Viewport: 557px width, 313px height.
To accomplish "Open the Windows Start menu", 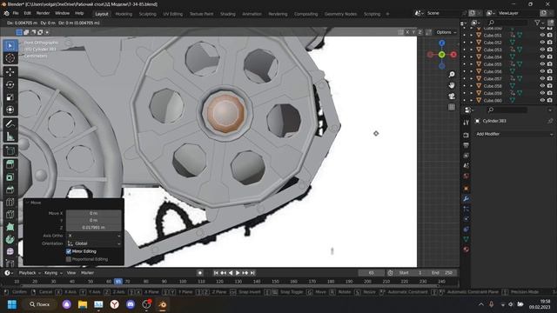I will tap(12, 304).
